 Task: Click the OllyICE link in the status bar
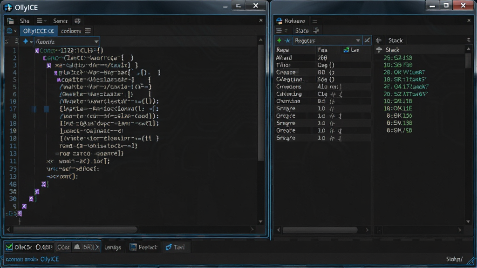point(49,259)
